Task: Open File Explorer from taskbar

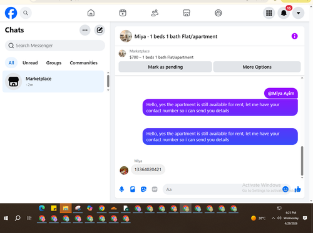Action: tap(66, 208)
